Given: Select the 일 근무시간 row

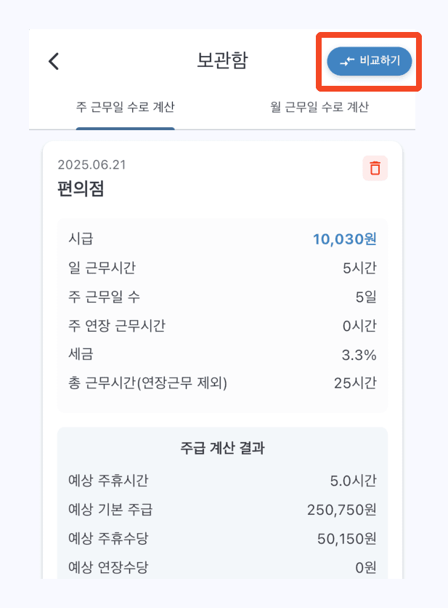Looking at the screenshot, I should tap(222, 268).
